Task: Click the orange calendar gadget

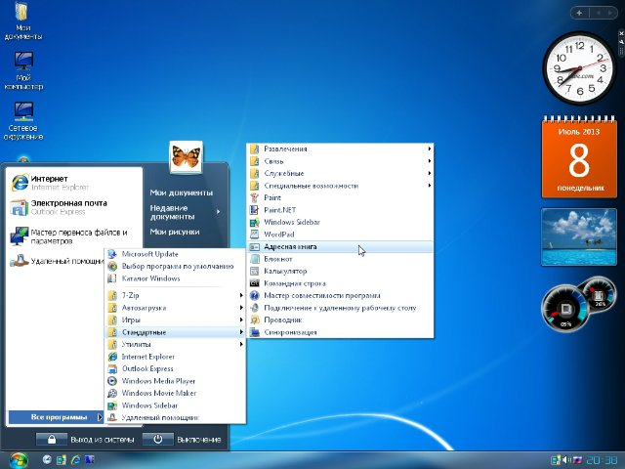Action: 580,156
